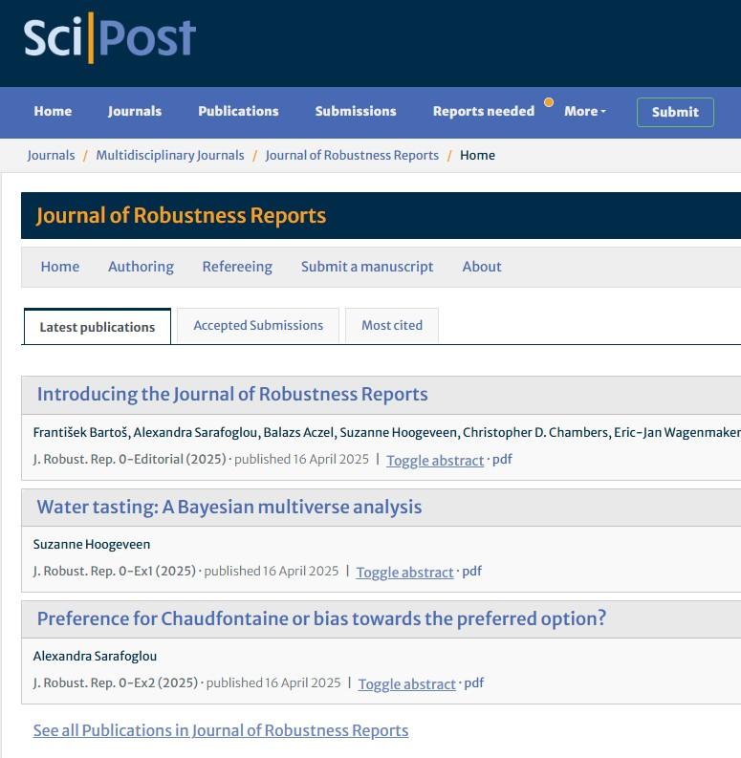
Task: Click the orange notification dot near Reports needed
Action: tap(549, 102)
